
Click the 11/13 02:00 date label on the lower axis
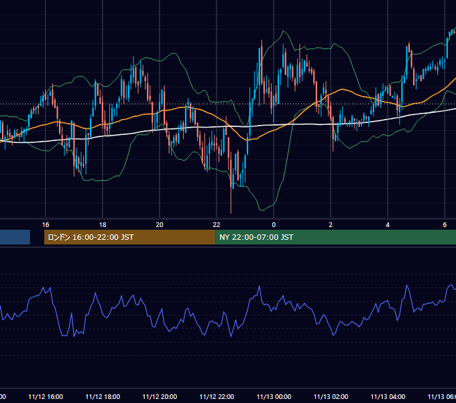click(x=331, y=397)
